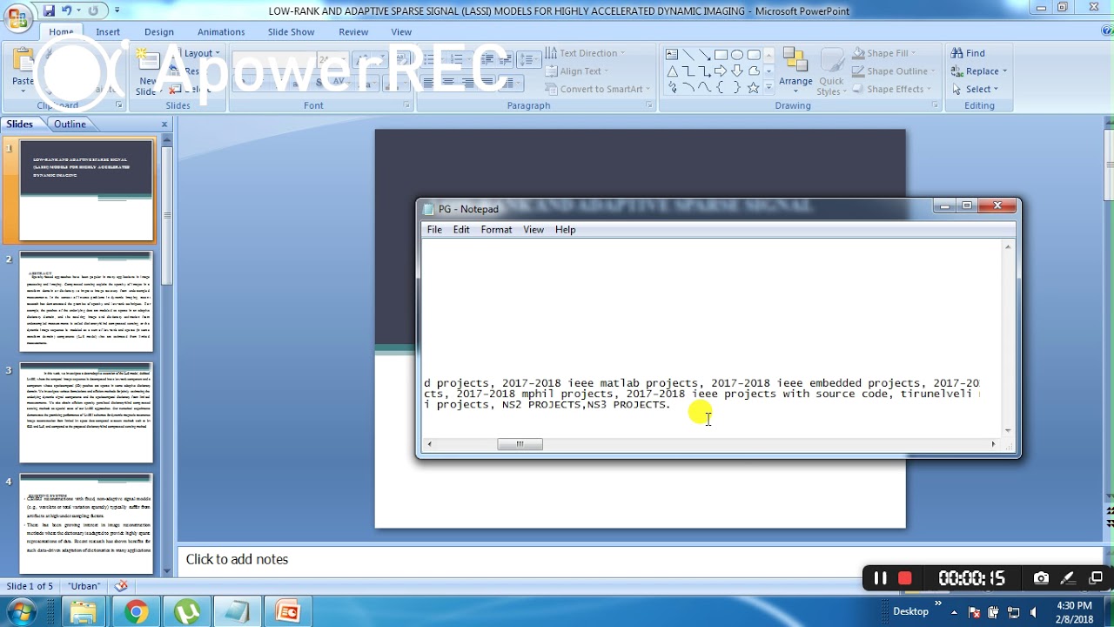The image size is (1114, 627).
Task: Open the Notepad Help menu
Action: (565, 230)
